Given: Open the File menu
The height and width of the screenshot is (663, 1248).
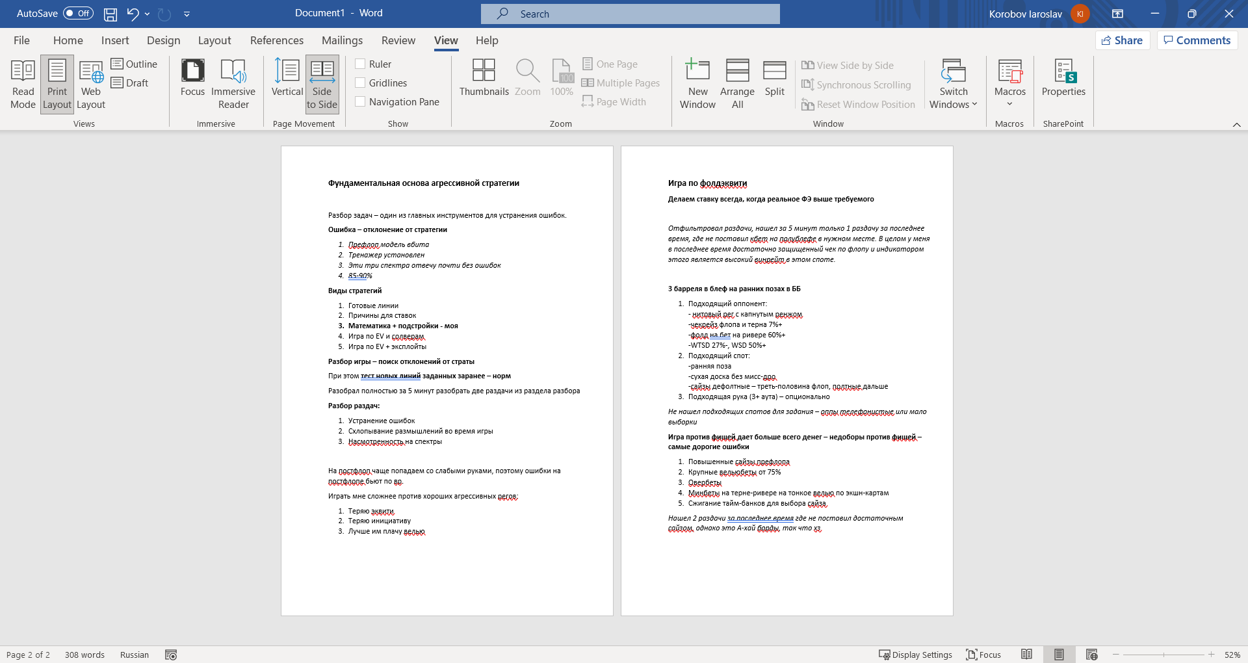Looking at the screenshot, I should pyautogui.click(x=21, y=40).
